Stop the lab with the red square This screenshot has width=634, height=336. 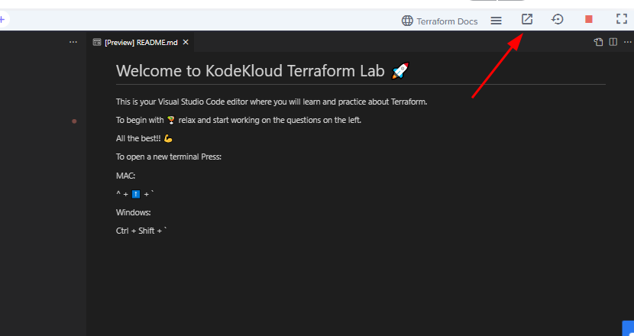click(589, 20)
